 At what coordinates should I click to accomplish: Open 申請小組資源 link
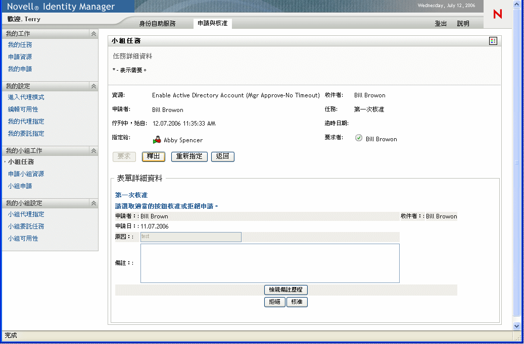tap(26, 174)
